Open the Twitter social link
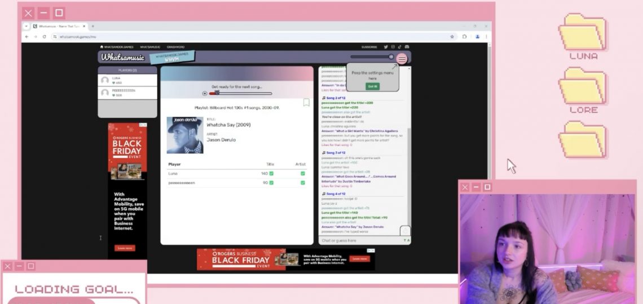This screenshot has width=643, height=304. (x=386, y=47)
